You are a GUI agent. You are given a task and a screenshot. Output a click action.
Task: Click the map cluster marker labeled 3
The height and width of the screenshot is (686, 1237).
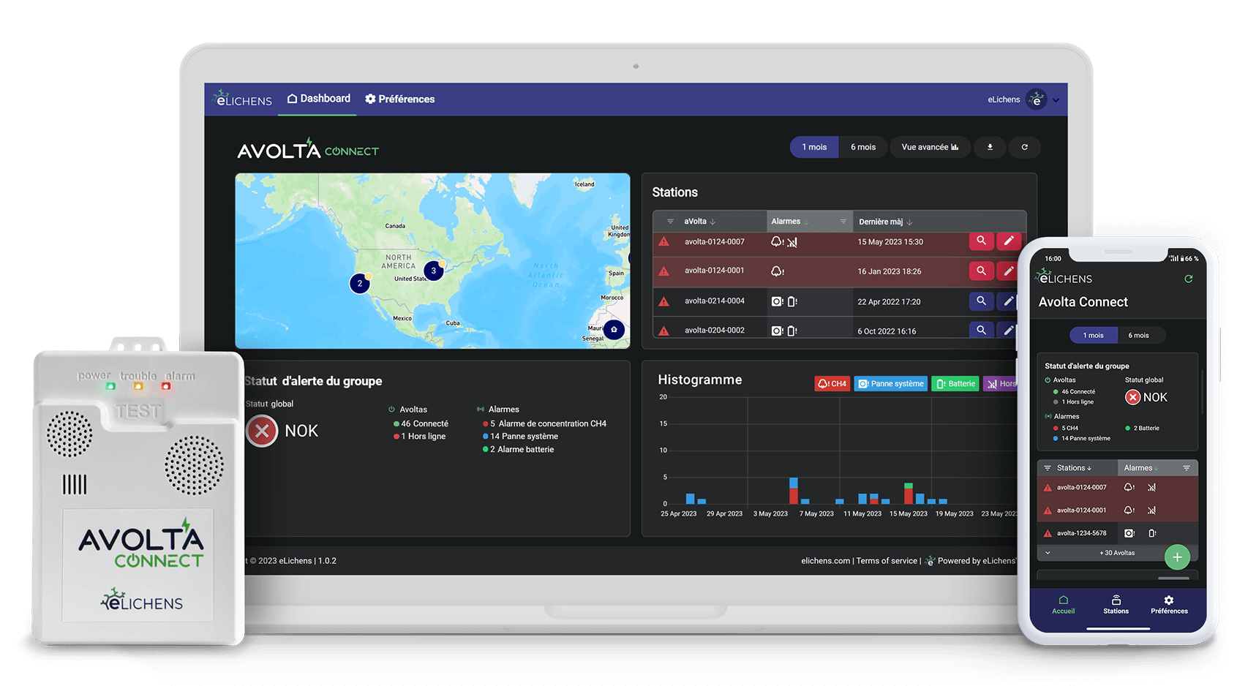point(434,271)
